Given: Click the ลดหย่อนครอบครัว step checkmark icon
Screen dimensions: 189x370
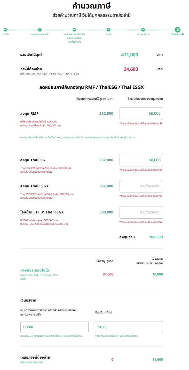Looking at the screenshot, I should coord(40,30).
